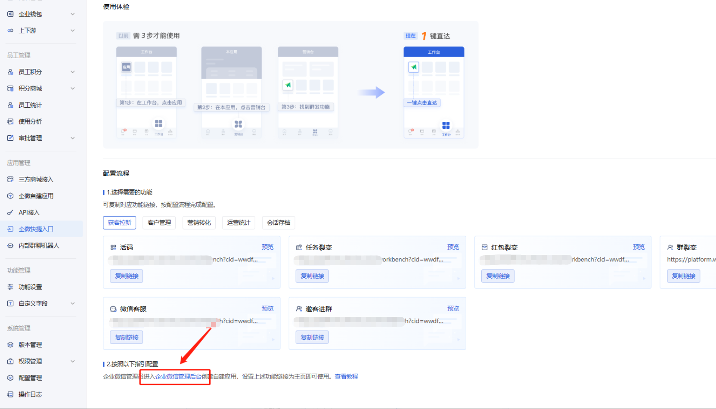Preview the 任务裂变 feature

[x=453, y=247]
